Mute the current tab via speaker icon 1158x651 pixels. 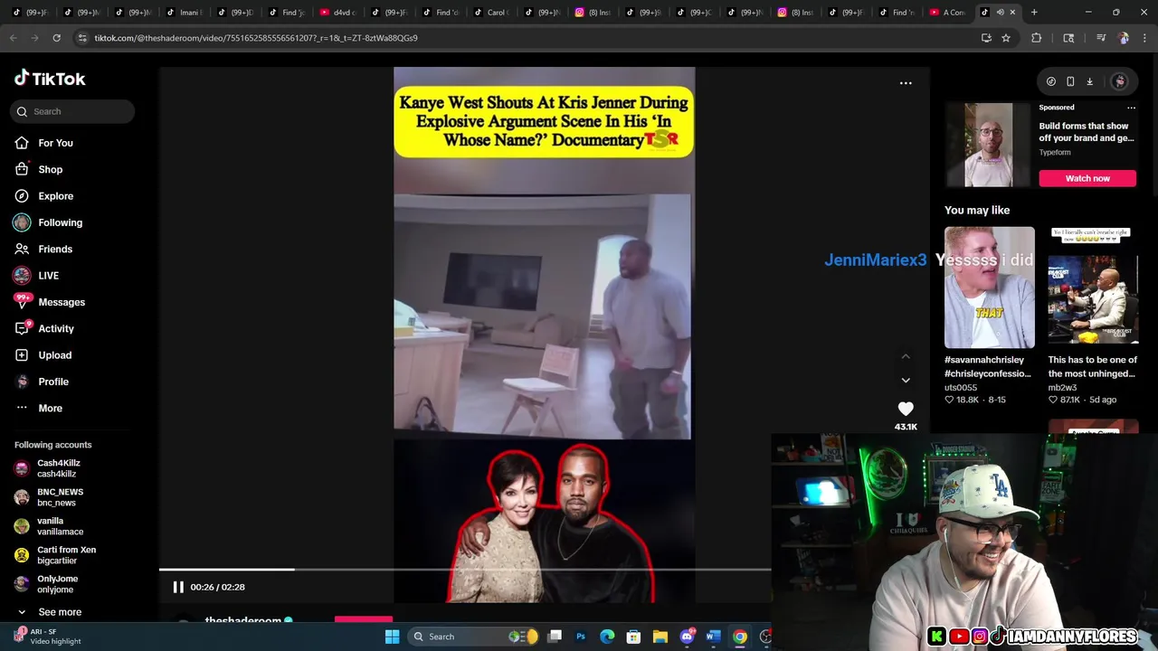[x=1000, y=12]
